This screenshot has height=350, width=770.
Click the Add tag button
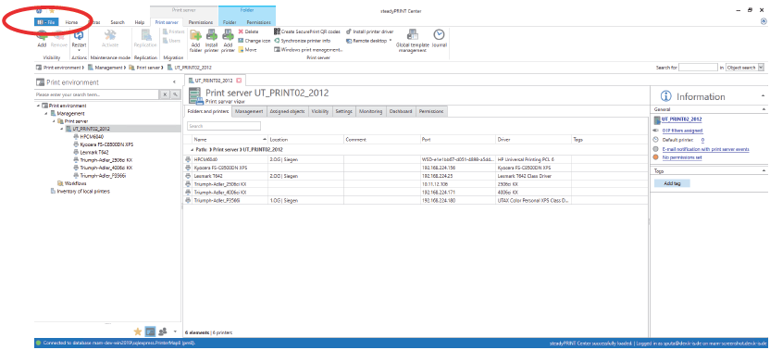coord(672,183)
